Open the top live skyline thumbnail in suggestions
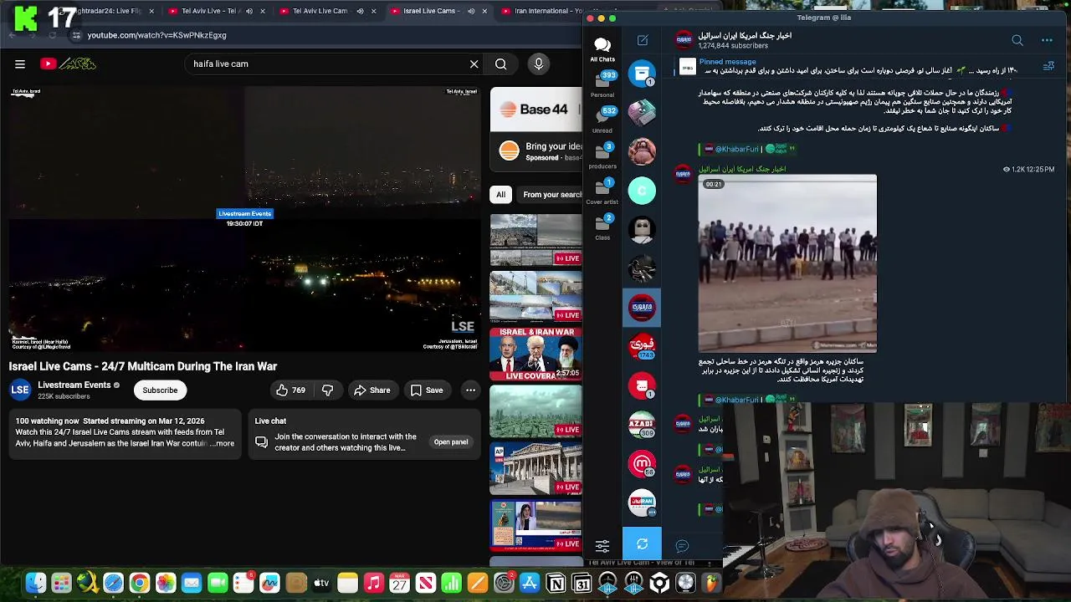The width and height of the screenshot is (1071, 602). (535, 240)
